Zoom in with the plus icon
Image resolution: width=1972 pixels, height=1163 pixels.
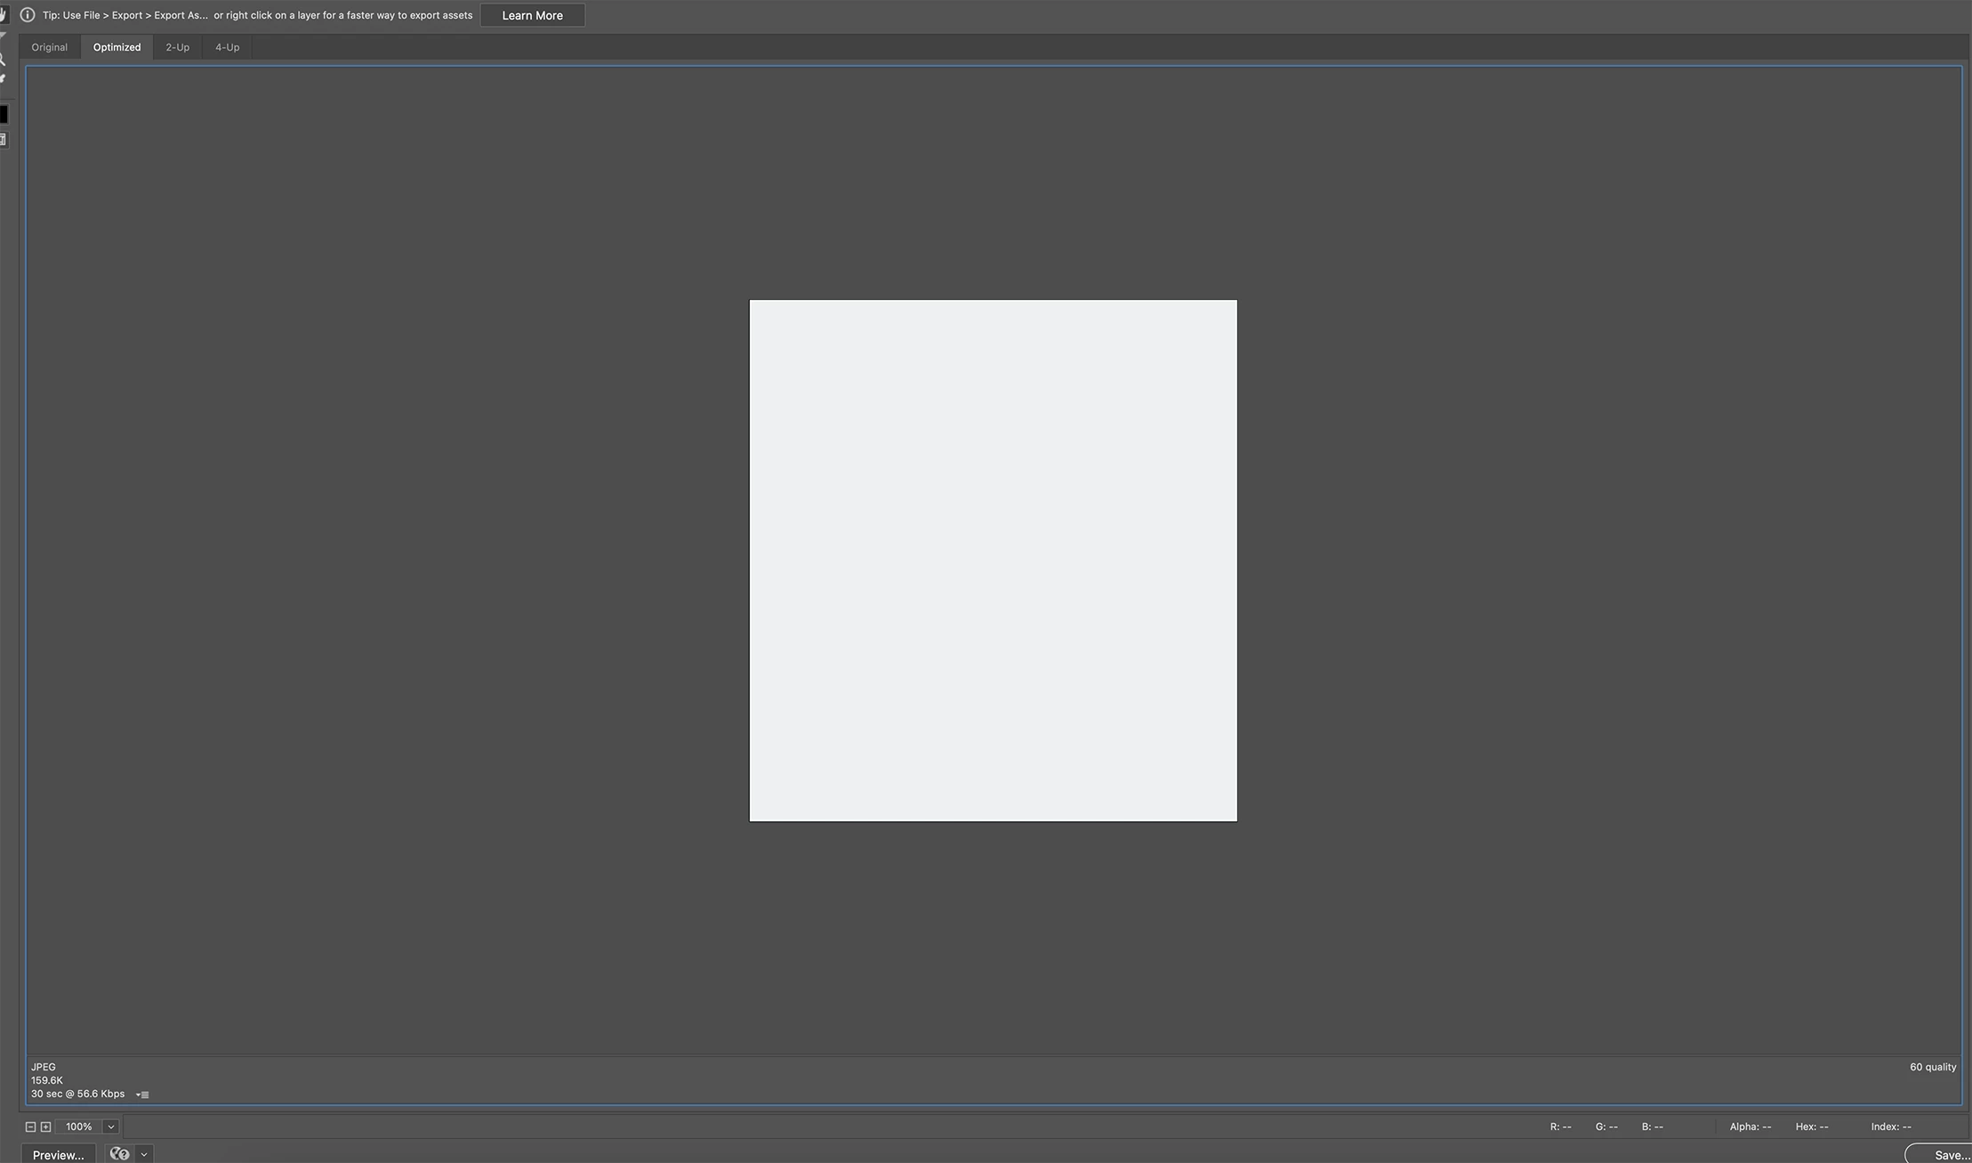pyautogui.click(x=46, y=1127)
